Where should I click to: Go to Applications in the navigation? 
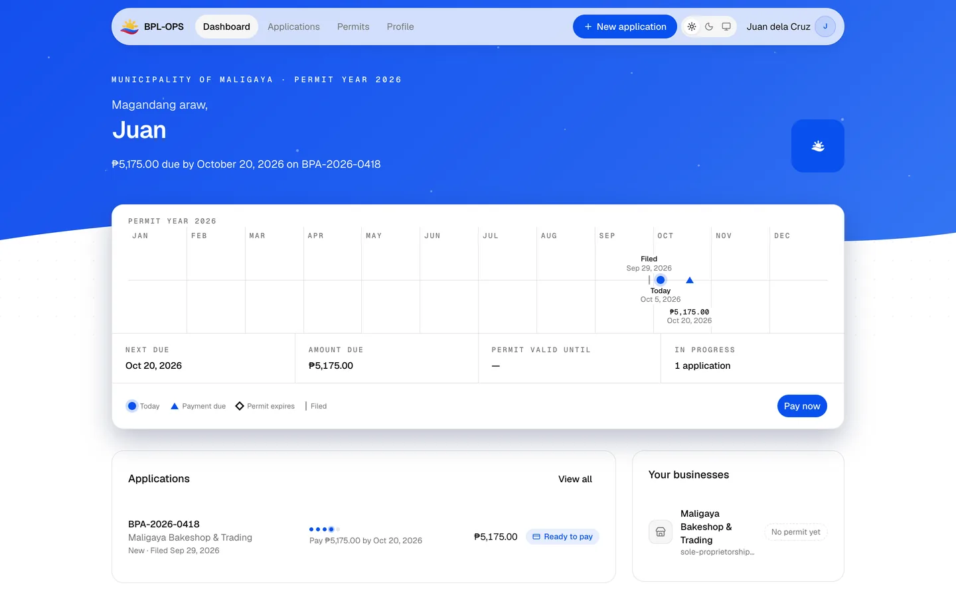point(293,27)
